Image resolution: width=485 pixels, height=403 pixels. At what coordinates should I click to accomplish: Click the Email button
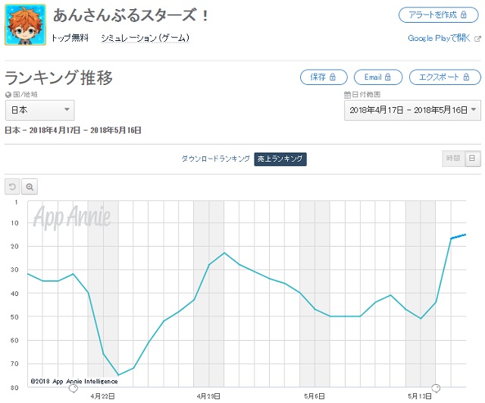(378, 77)
